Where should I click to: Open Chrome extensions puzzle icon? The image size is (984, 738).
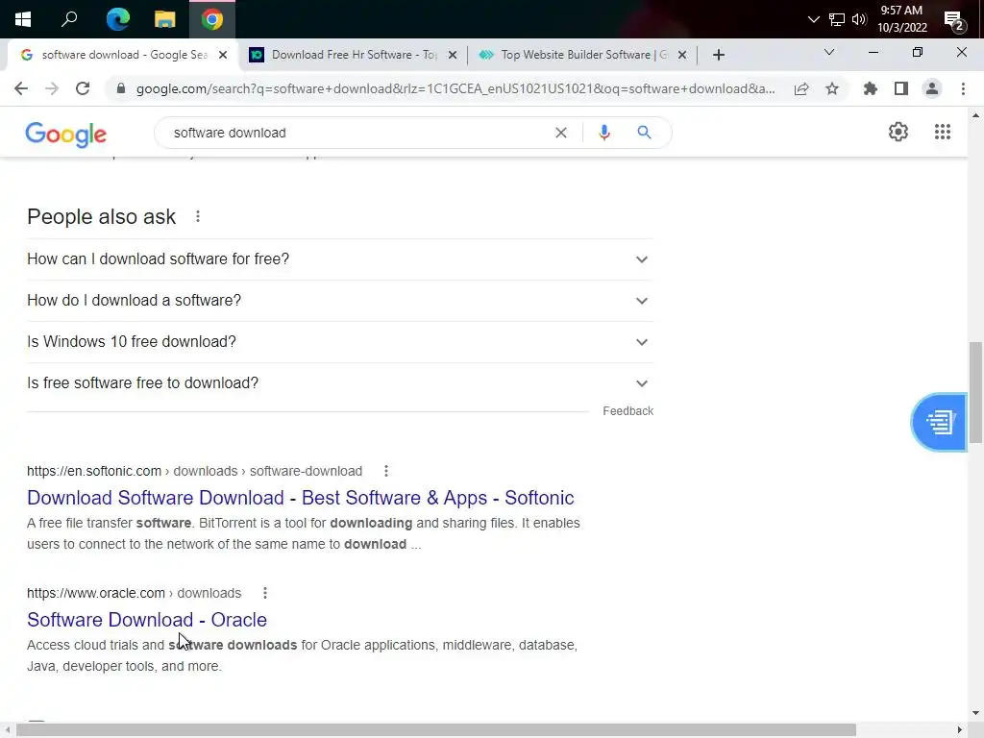870,88
